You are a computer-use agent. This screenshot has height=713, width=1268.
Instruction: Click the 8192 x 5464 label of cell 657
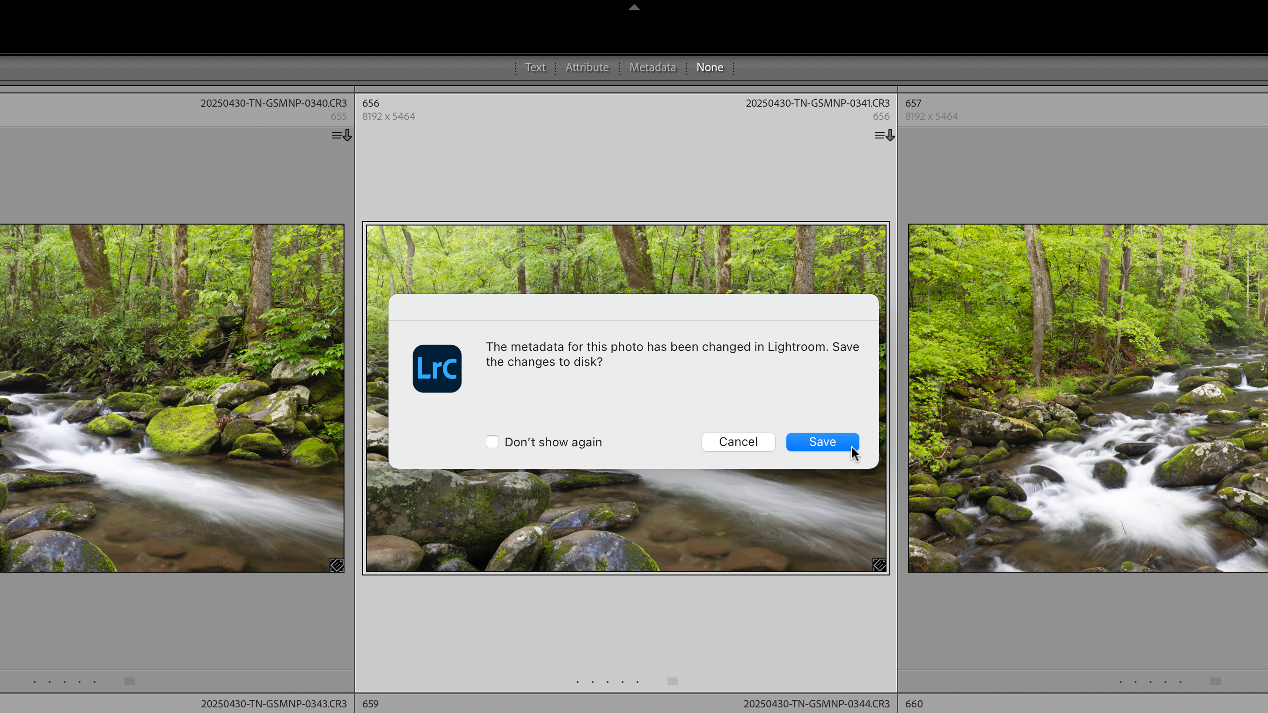pyautogui.click(x=931, y=116)
